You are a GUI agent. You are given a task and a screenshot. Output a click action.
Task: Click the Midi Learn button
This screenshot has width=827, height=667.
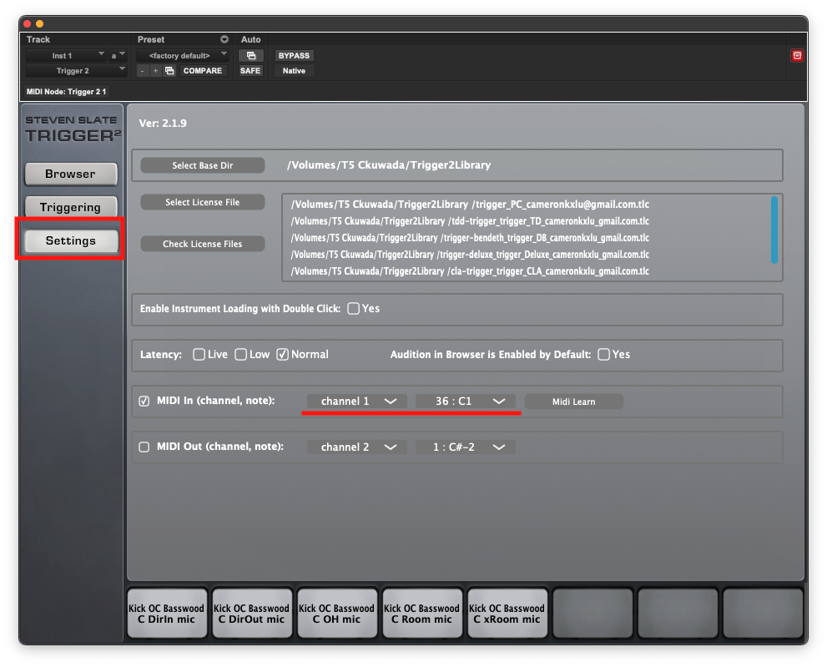coord(574,402)
